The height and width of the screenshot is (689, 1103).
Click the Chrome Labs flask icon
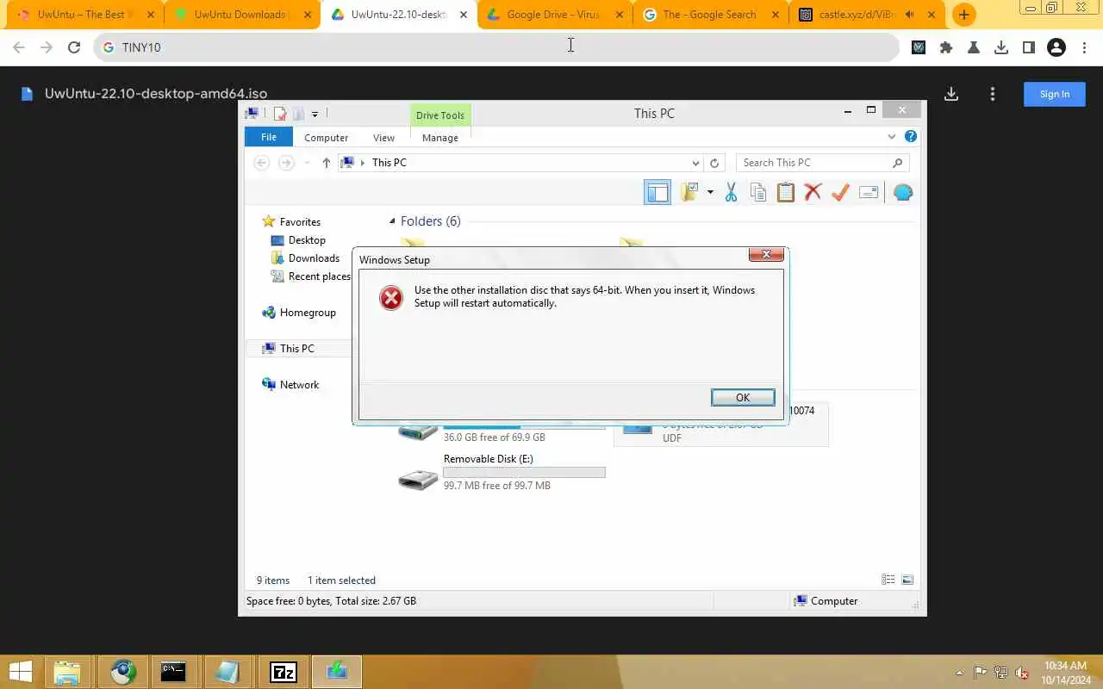tap(974, 47)
